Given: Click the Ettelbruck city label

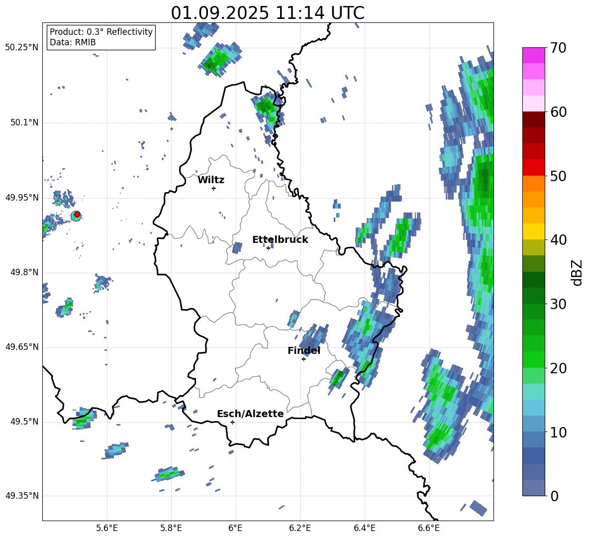Looking at the screenshot, I should (x=280, y=240).
